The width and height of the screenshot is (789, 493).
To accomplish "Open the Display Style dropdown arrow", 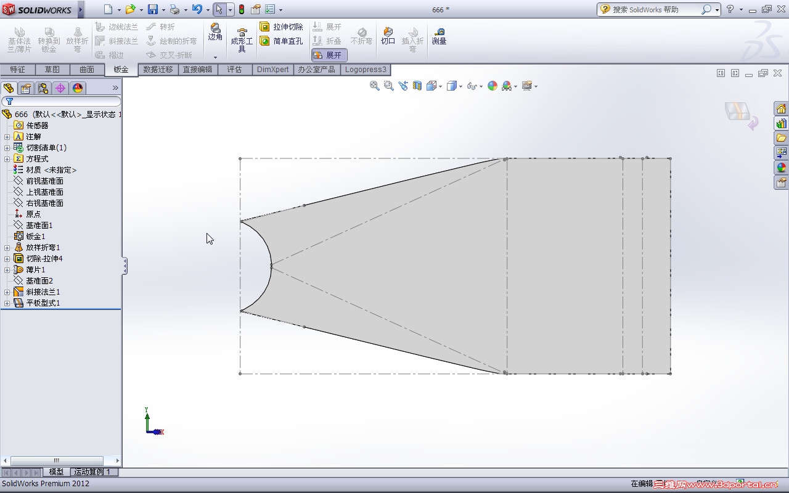I will (460, 86).
